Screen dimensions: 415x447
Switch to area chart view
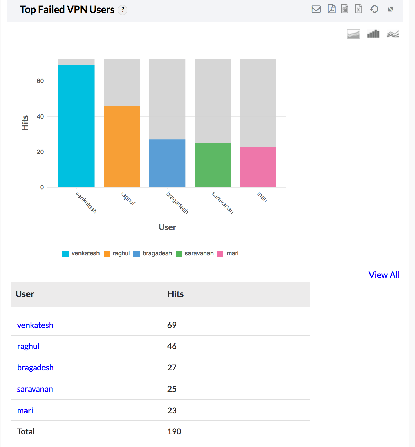click(353, 34)
